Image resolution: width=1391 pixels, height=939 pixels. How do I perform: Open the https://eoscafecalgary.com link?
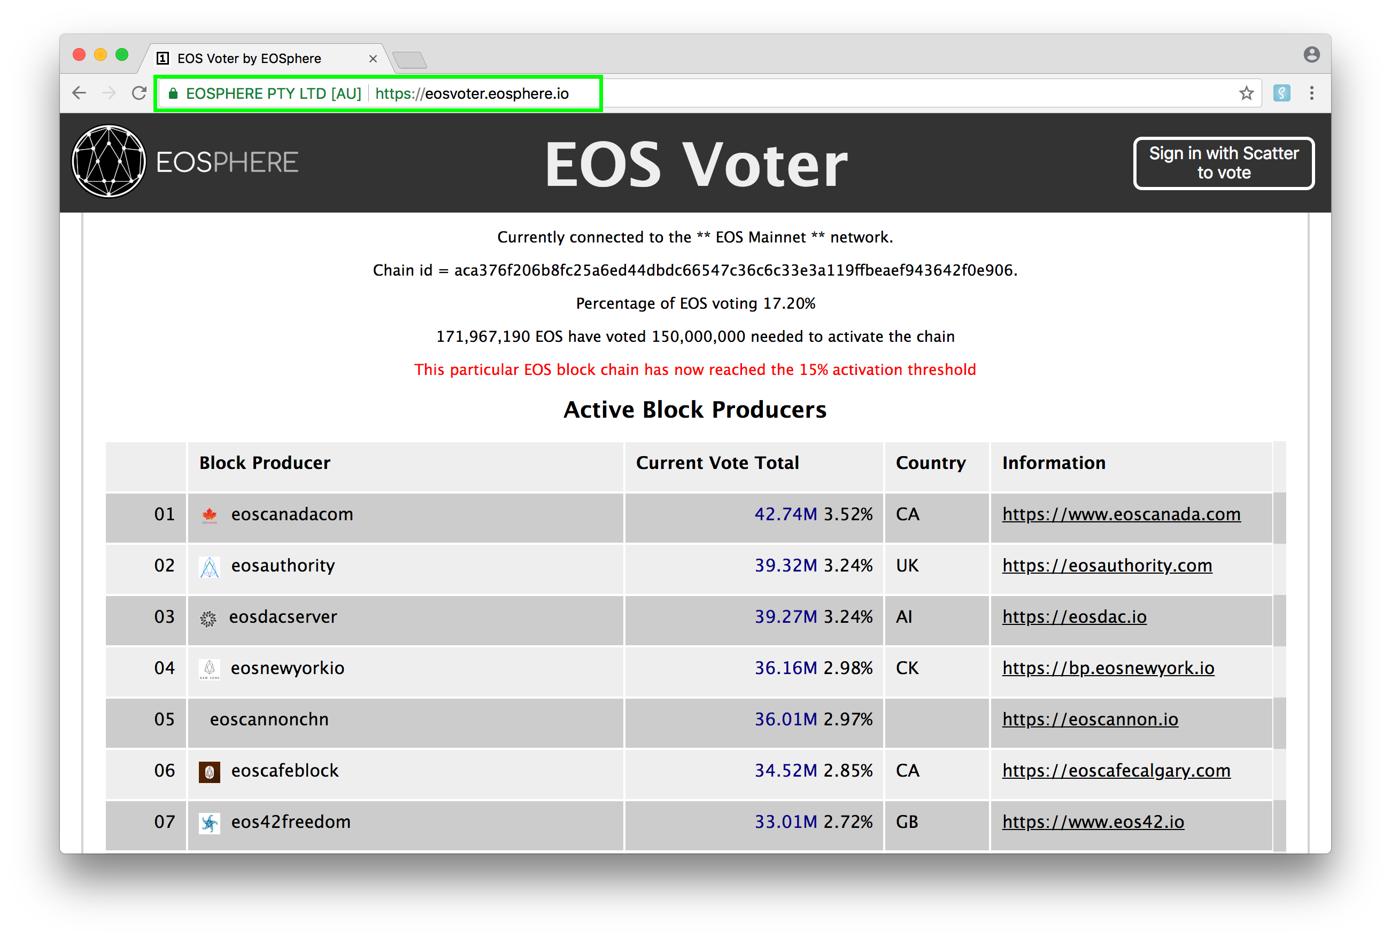(1116, 771)
